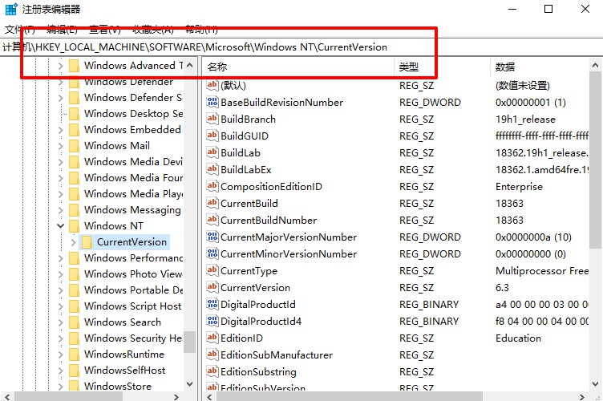
Task: Click the Registry Editor app icon in title bar
Action: pyautogui.click(x=11, y=9)
